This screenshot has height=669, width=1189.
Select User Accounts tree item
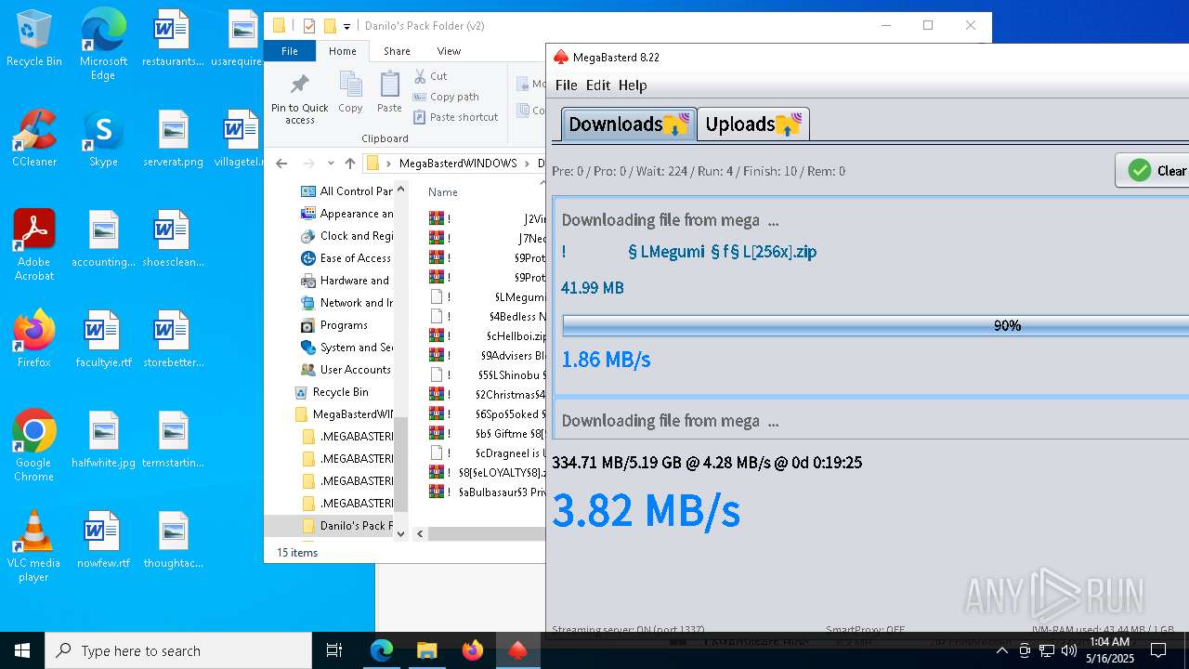coord(346,370)
